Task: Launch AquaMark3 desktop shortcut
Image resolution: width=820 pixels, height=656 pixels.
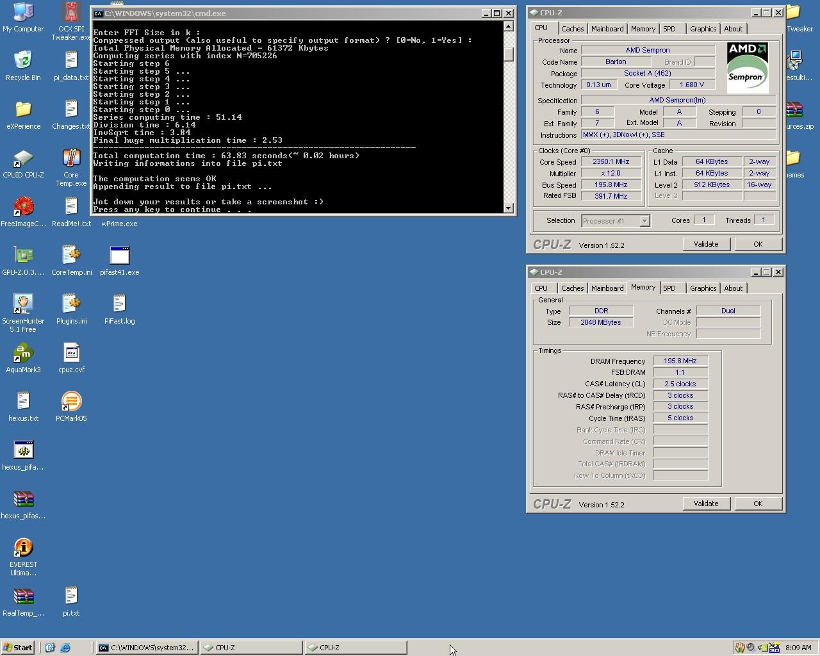Action: (23, 357)
